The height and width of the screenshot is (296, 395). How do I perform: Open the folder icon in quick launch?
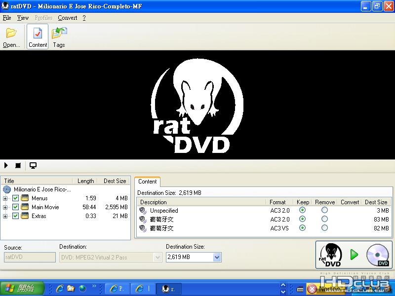[x=71, y=289]
